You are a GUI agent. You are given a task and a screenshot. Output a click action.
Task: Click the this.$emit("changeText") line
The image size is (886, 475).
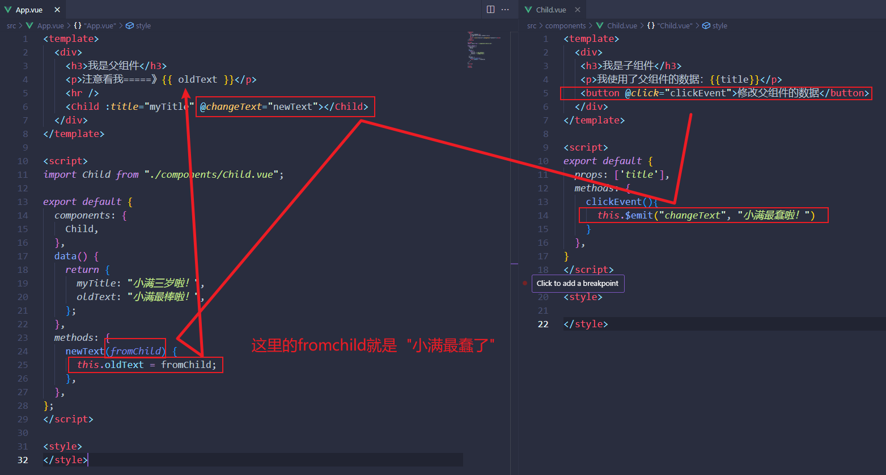(706, 215)
